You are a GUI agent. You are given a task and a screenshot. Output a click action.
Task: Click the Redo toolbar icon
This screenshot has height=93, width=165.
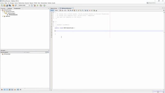[16, 5]
